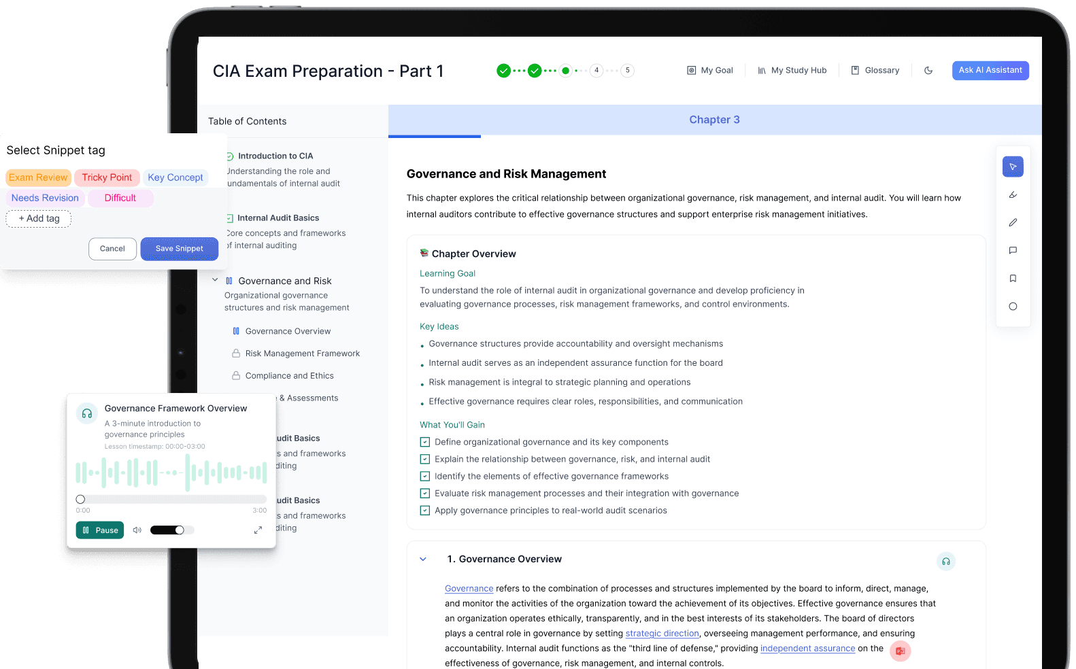Open My Goal from the top menu
1076x669 pixels.
point(710,70)
